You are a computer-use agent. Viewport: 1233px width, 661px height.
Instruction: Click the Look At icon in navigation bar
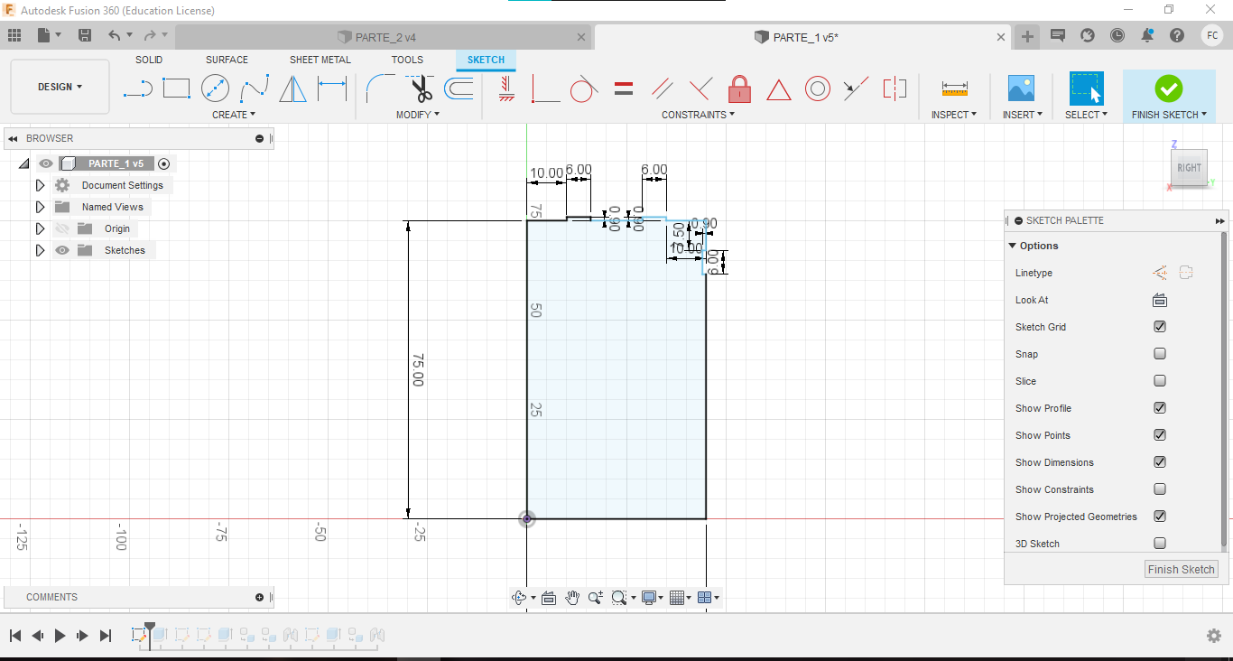tap(548, 598)
